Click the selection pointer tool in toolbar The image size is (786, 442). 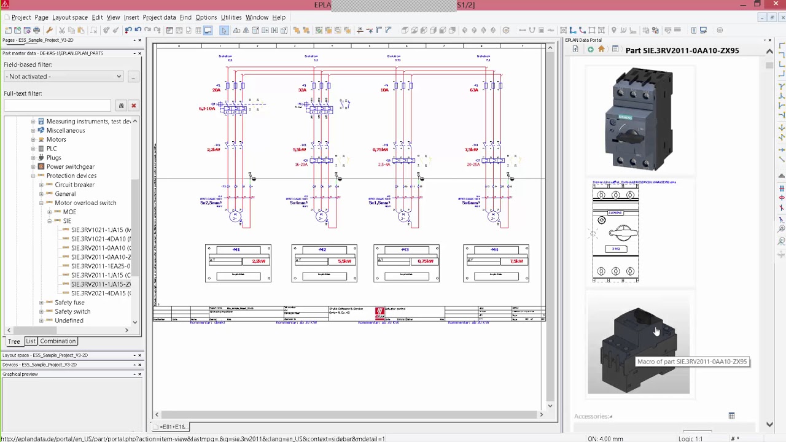[224, 30]
